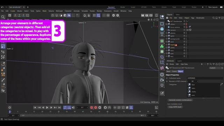This screenshot has height=126, width=224.
Task: Click the Play Forwards button
Action: pos(47,107)
